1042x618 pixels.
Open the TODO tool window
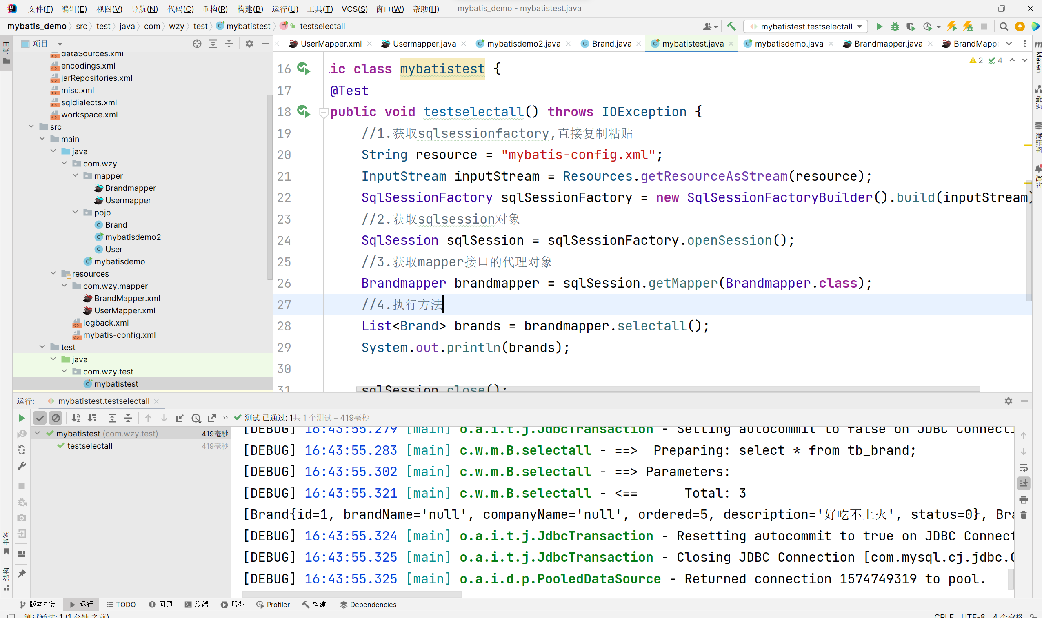point(121,604)
